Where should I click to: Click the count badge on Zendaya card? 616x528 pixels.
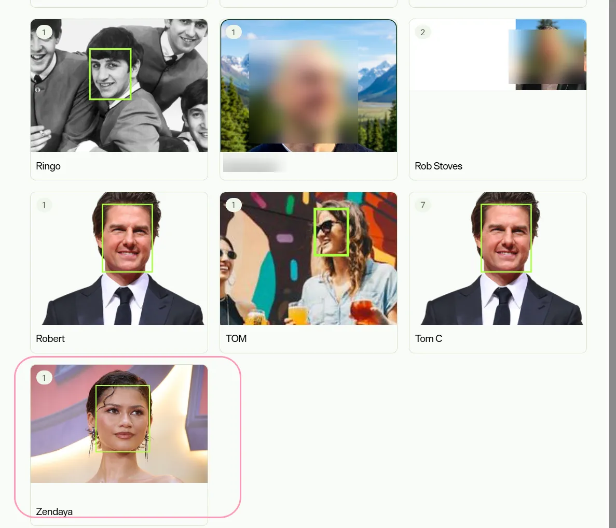tap(44, 378)
